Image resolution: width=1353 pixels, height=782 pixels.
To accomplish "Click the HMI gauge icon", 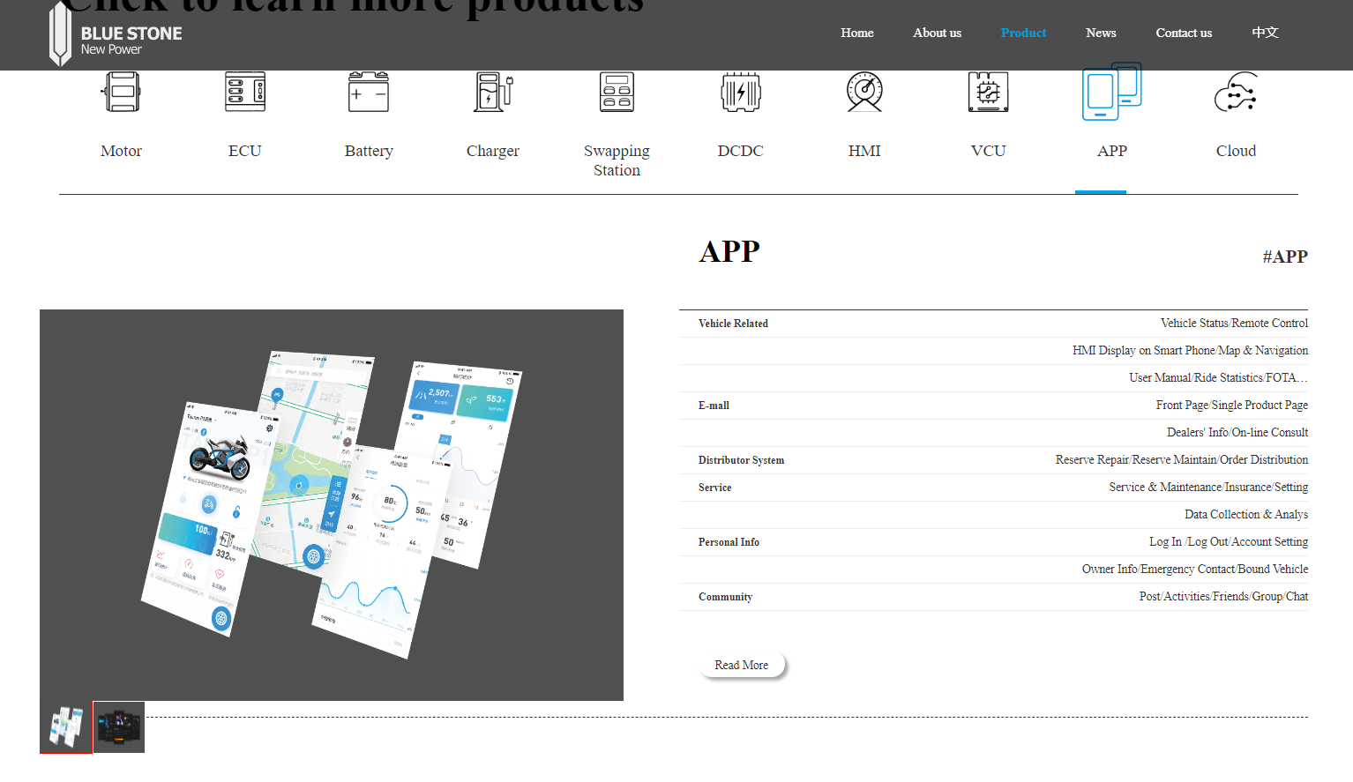I will [864, 93].
